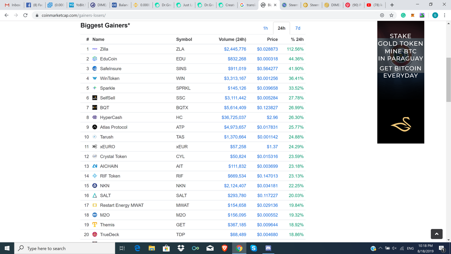
Task: Click the taskbar search box
Action: tap(64, 248)
